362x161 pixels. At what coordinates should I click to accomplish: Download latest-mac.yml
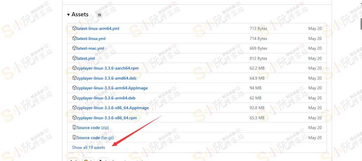(90, 48)
